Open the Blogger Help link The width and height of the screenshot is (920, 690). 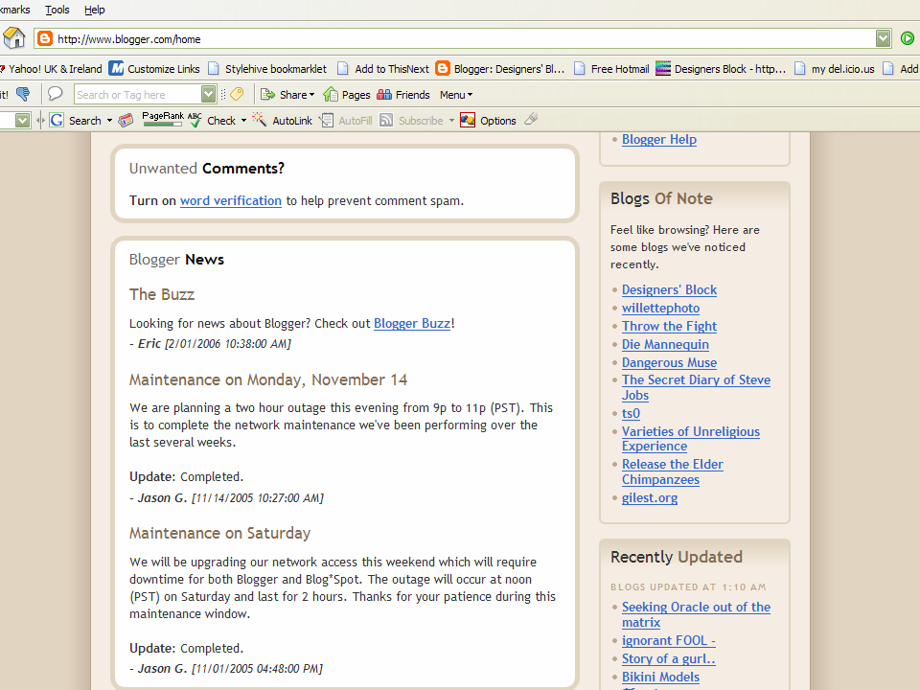659,140
